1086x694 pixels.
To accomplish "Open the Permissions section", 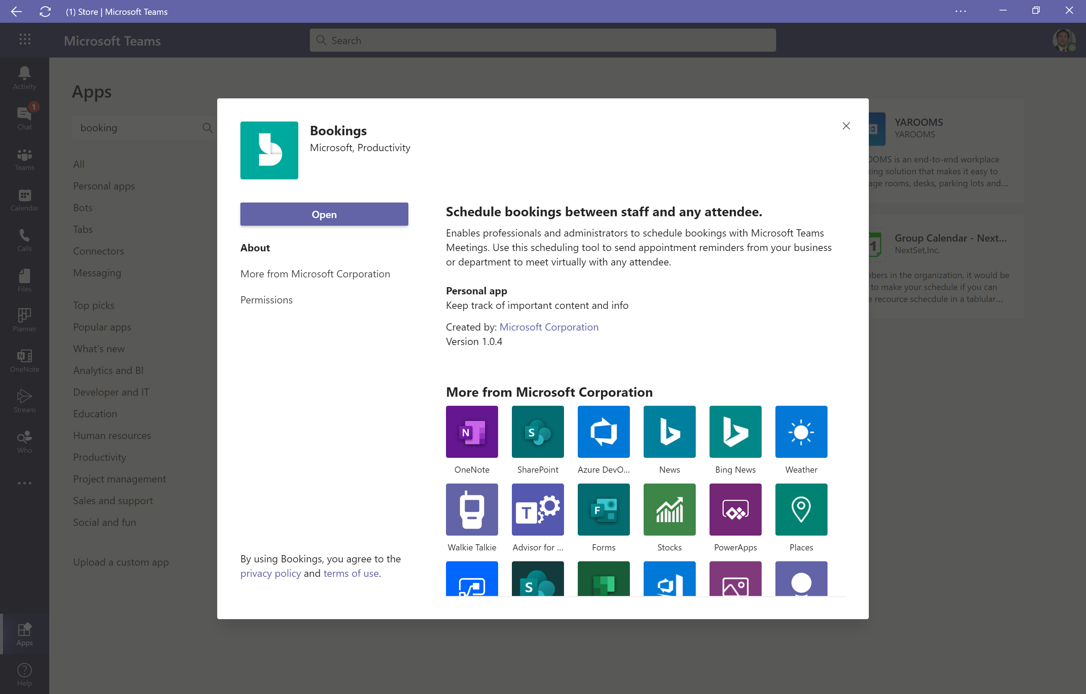I will [x=266, y=299].
